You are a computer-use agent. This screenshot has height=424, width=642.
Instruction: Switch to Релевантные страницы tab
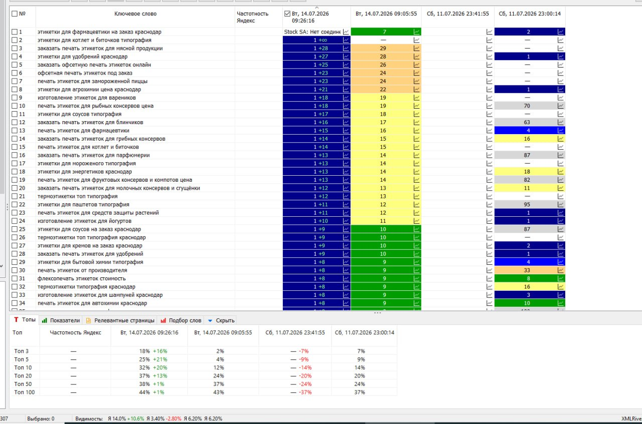120,320
